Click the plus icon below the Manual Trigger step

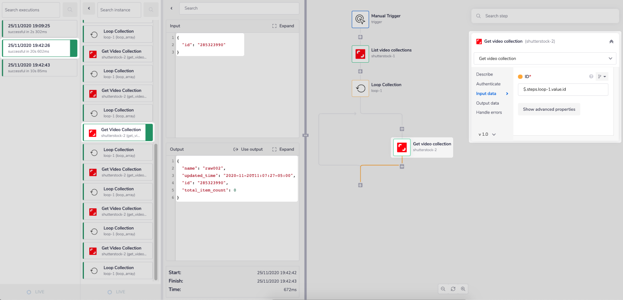(360, 37)
